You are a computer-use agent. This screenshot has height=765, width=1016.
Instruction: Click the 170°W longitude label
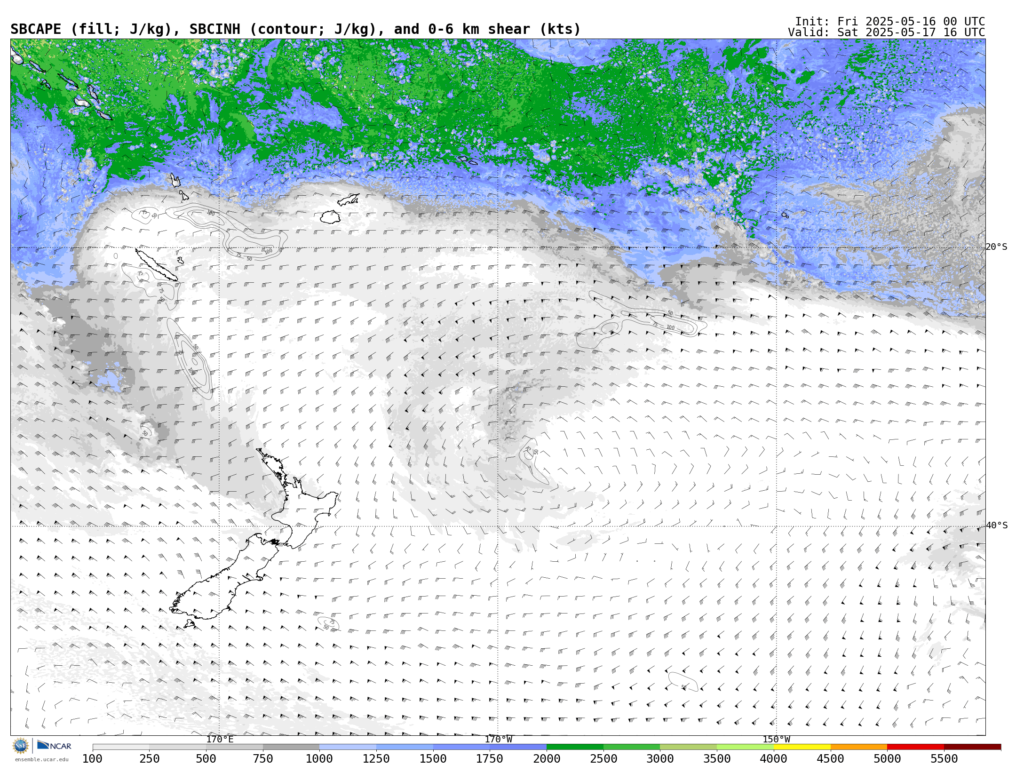(x=499, y=739)
